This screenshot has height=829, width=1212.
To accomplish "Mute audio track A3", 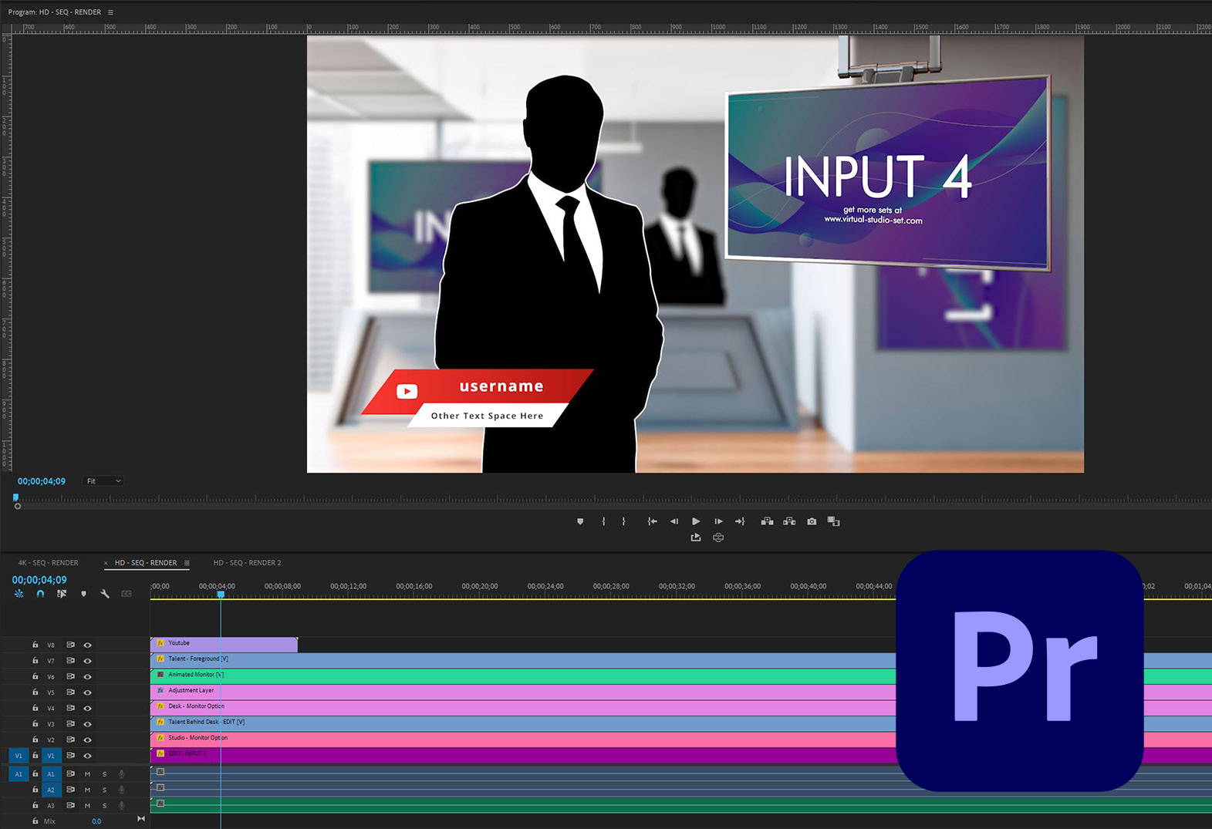I will coord(87,805).
